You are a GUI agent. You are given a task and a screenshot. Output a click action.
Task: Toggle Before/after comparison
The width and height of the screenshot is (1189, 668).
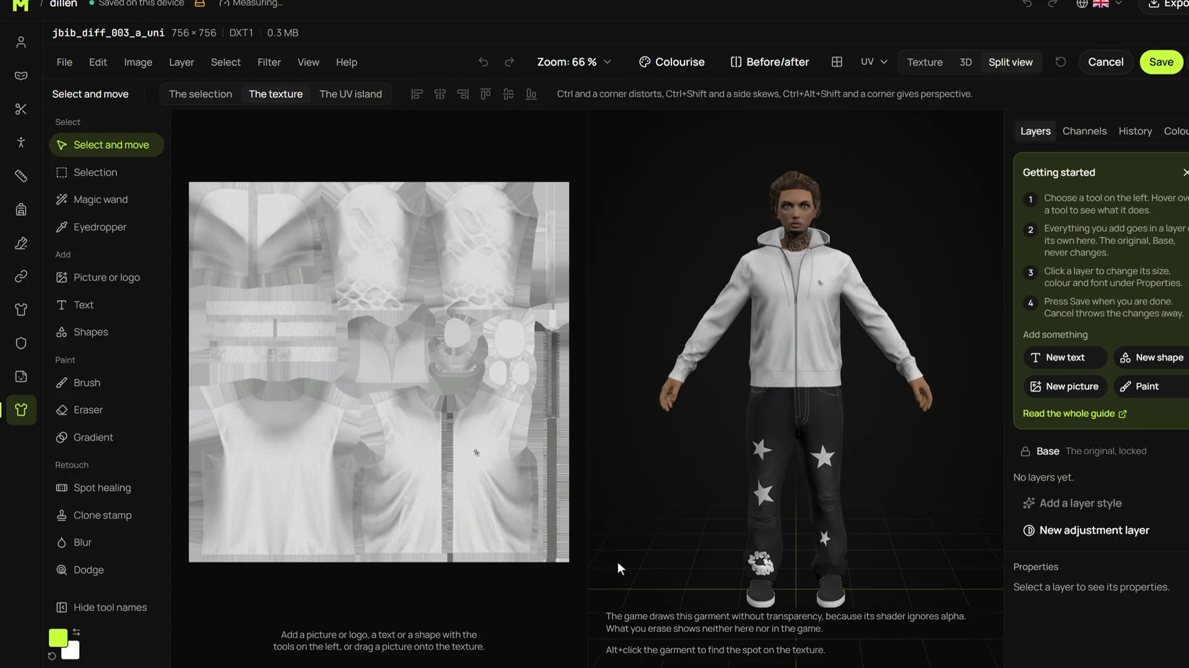770,62
